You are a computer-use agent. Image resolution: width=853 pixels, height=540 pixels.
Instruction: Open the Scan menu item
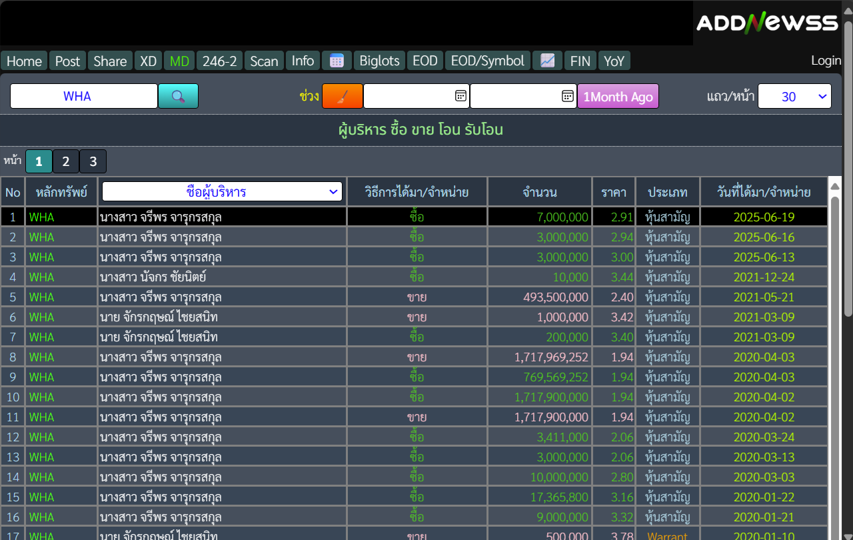point(264,61)
